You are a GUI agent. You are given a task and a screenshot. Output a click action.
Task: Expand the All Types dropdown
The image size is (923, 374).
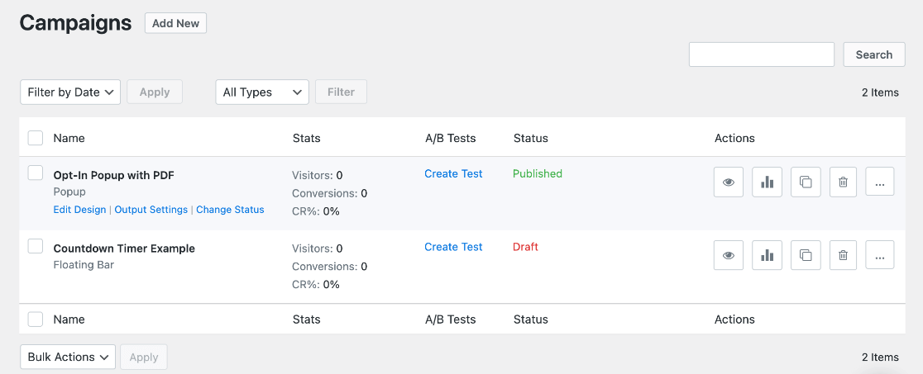click(262, 92)
